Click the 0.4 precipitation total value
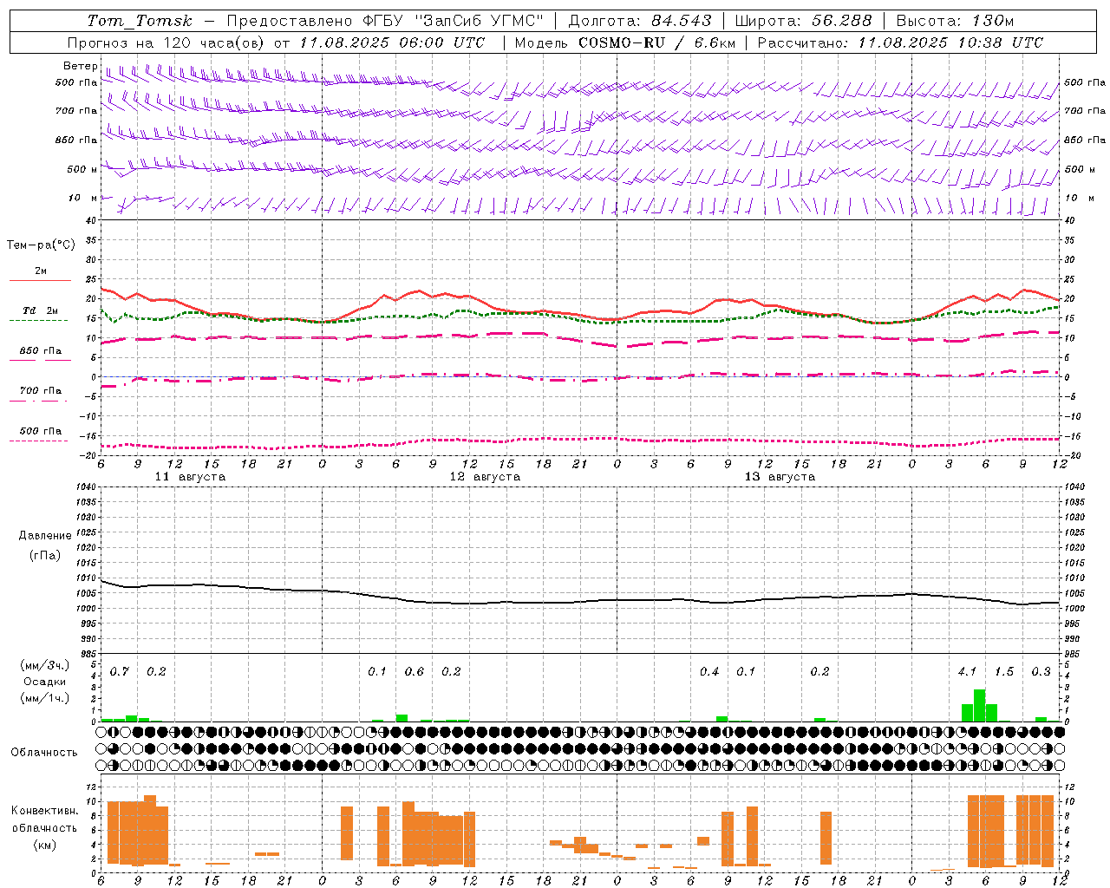 pos(708,672)
